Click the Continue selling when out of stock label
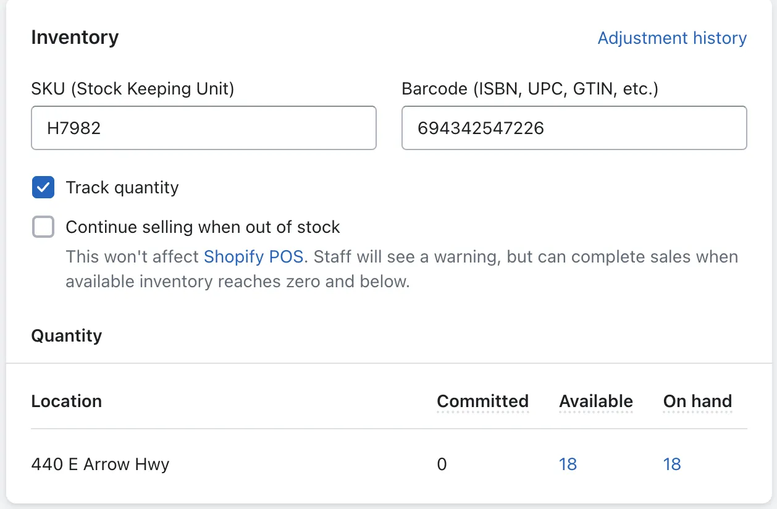777x509 pixels. coord(203,227)
